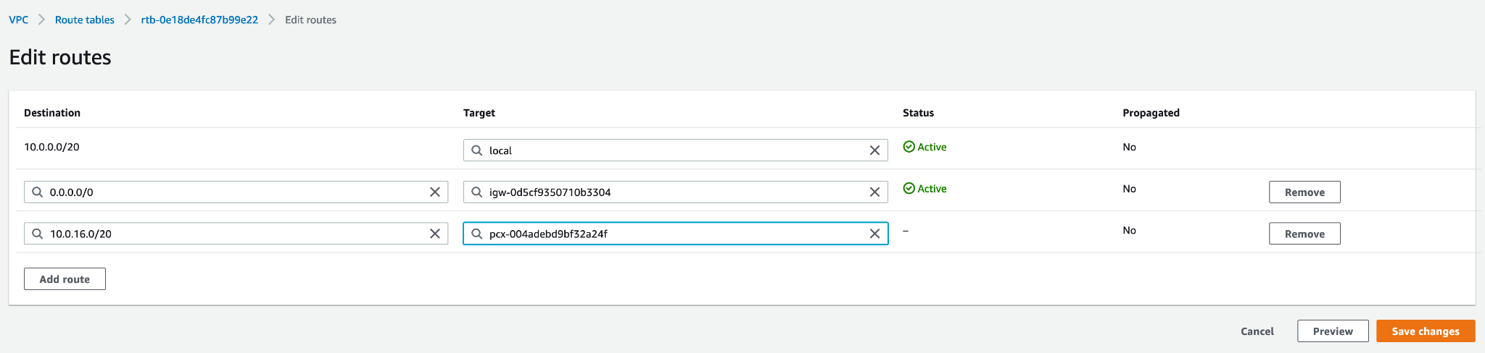Remove the 0.0.0.0/0 route
The width and height of the screenshot is (1485, 353).
1304,192
